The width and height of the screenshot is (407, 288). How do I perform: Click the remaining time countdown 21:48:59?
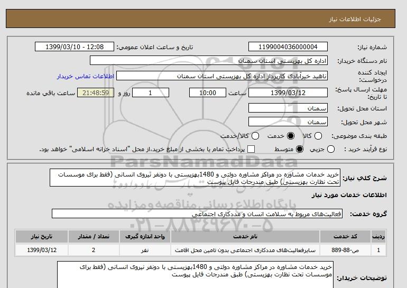(x=96, y=92)
